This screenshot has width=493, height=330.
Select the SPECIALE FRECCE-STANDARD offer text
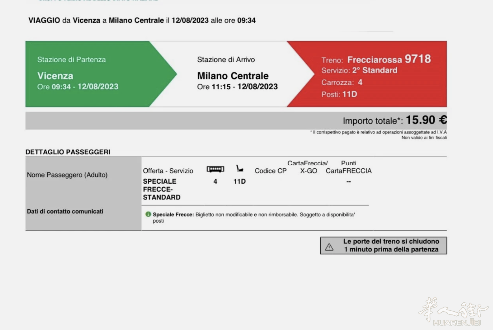(162, 189)
